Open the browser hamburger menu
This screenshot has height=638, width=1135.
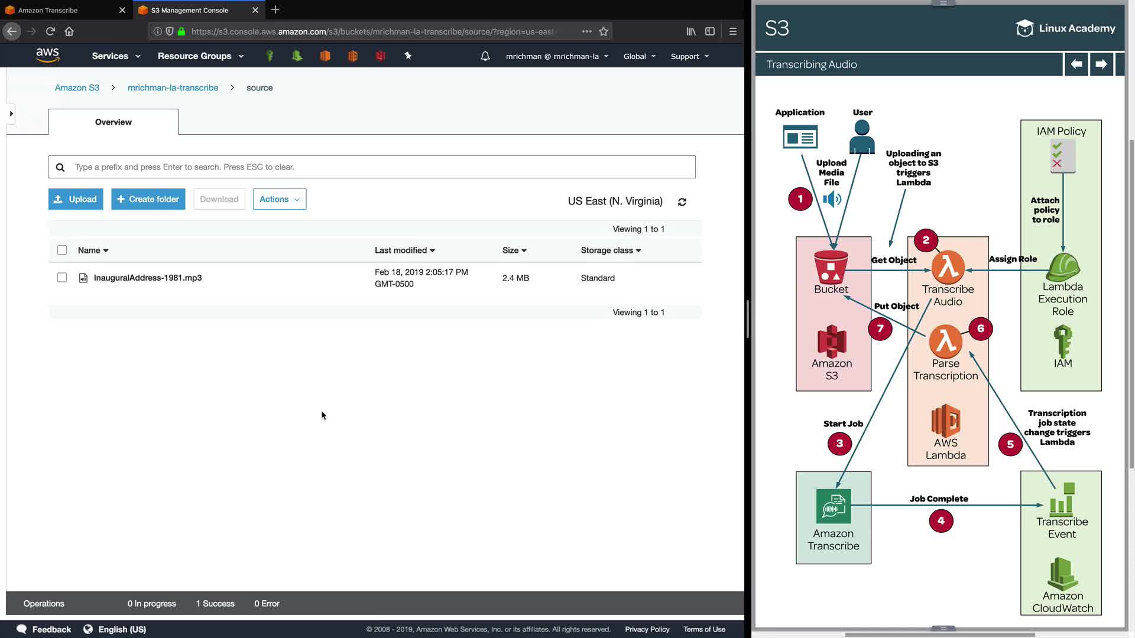[x=732, y=31]
